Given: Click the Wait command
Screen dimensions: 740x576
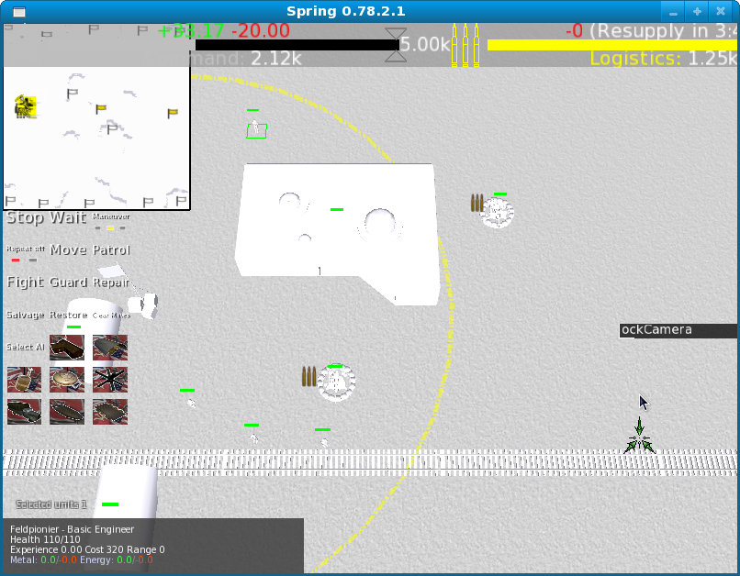Looking at the screenshot, I should click(69, 217).
